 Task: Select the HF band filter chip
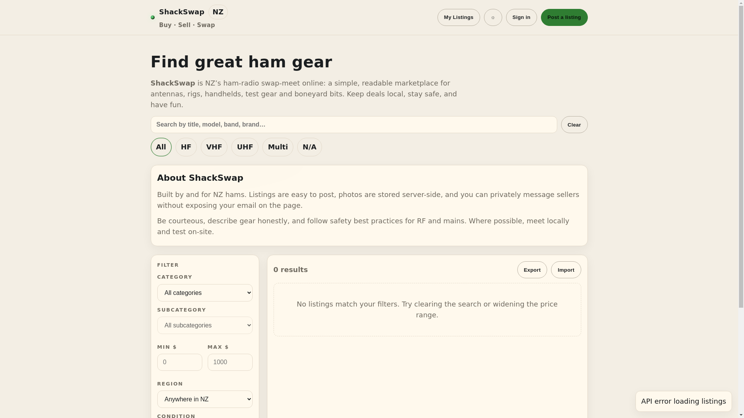tap(186, 147)
